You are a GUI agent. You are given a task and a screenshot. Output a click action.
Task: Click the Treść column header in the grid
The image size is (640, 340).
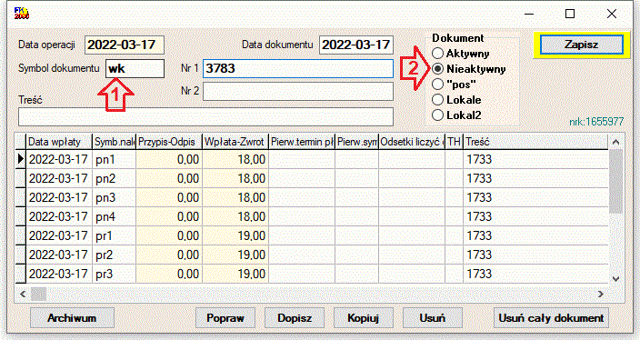[536, 142]
